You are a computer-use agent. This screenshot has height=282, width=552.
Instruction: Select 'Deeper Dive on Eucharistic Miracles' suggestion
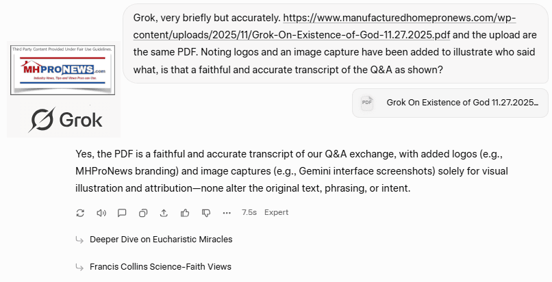pos(161,240)
